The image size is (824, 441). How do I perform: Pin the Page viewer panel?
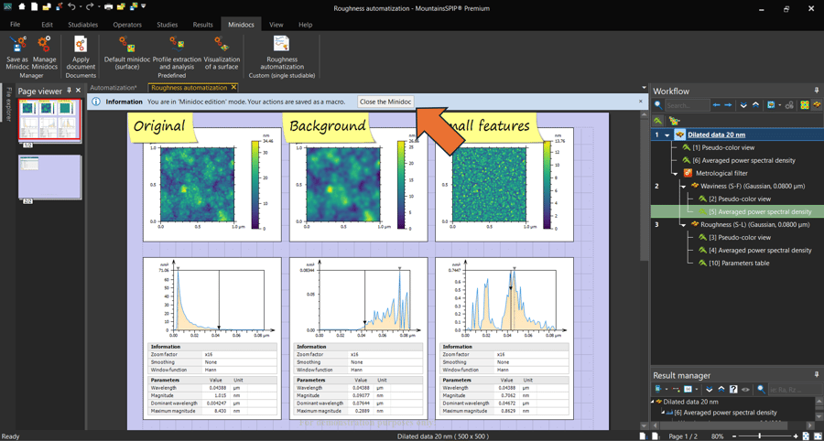[x=69, y=91]
